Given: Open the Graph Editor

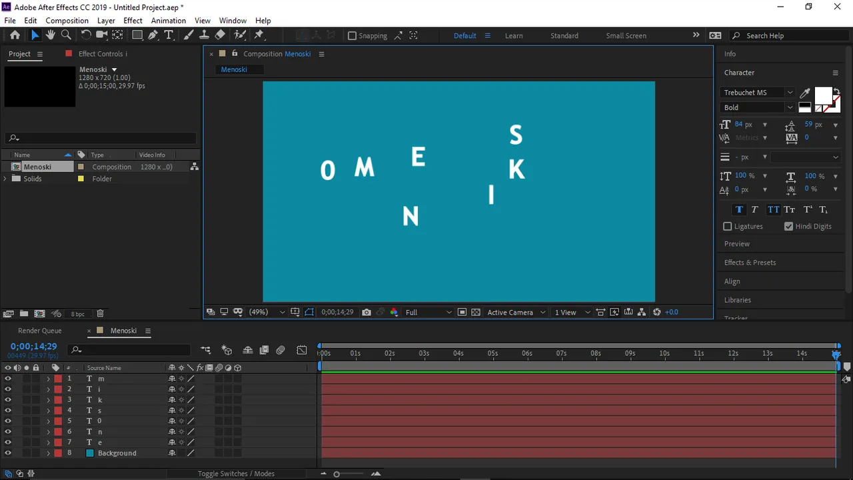Looking at the screenshot, I should [x=302, y=350].
